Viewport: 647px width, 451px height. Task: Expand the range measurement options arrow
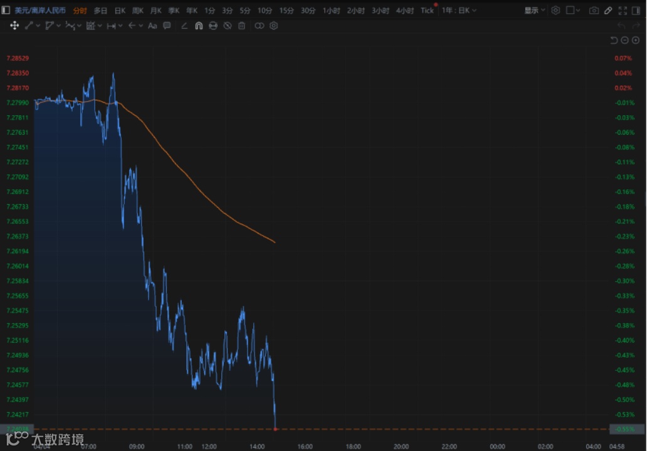(x=120, y=26)
